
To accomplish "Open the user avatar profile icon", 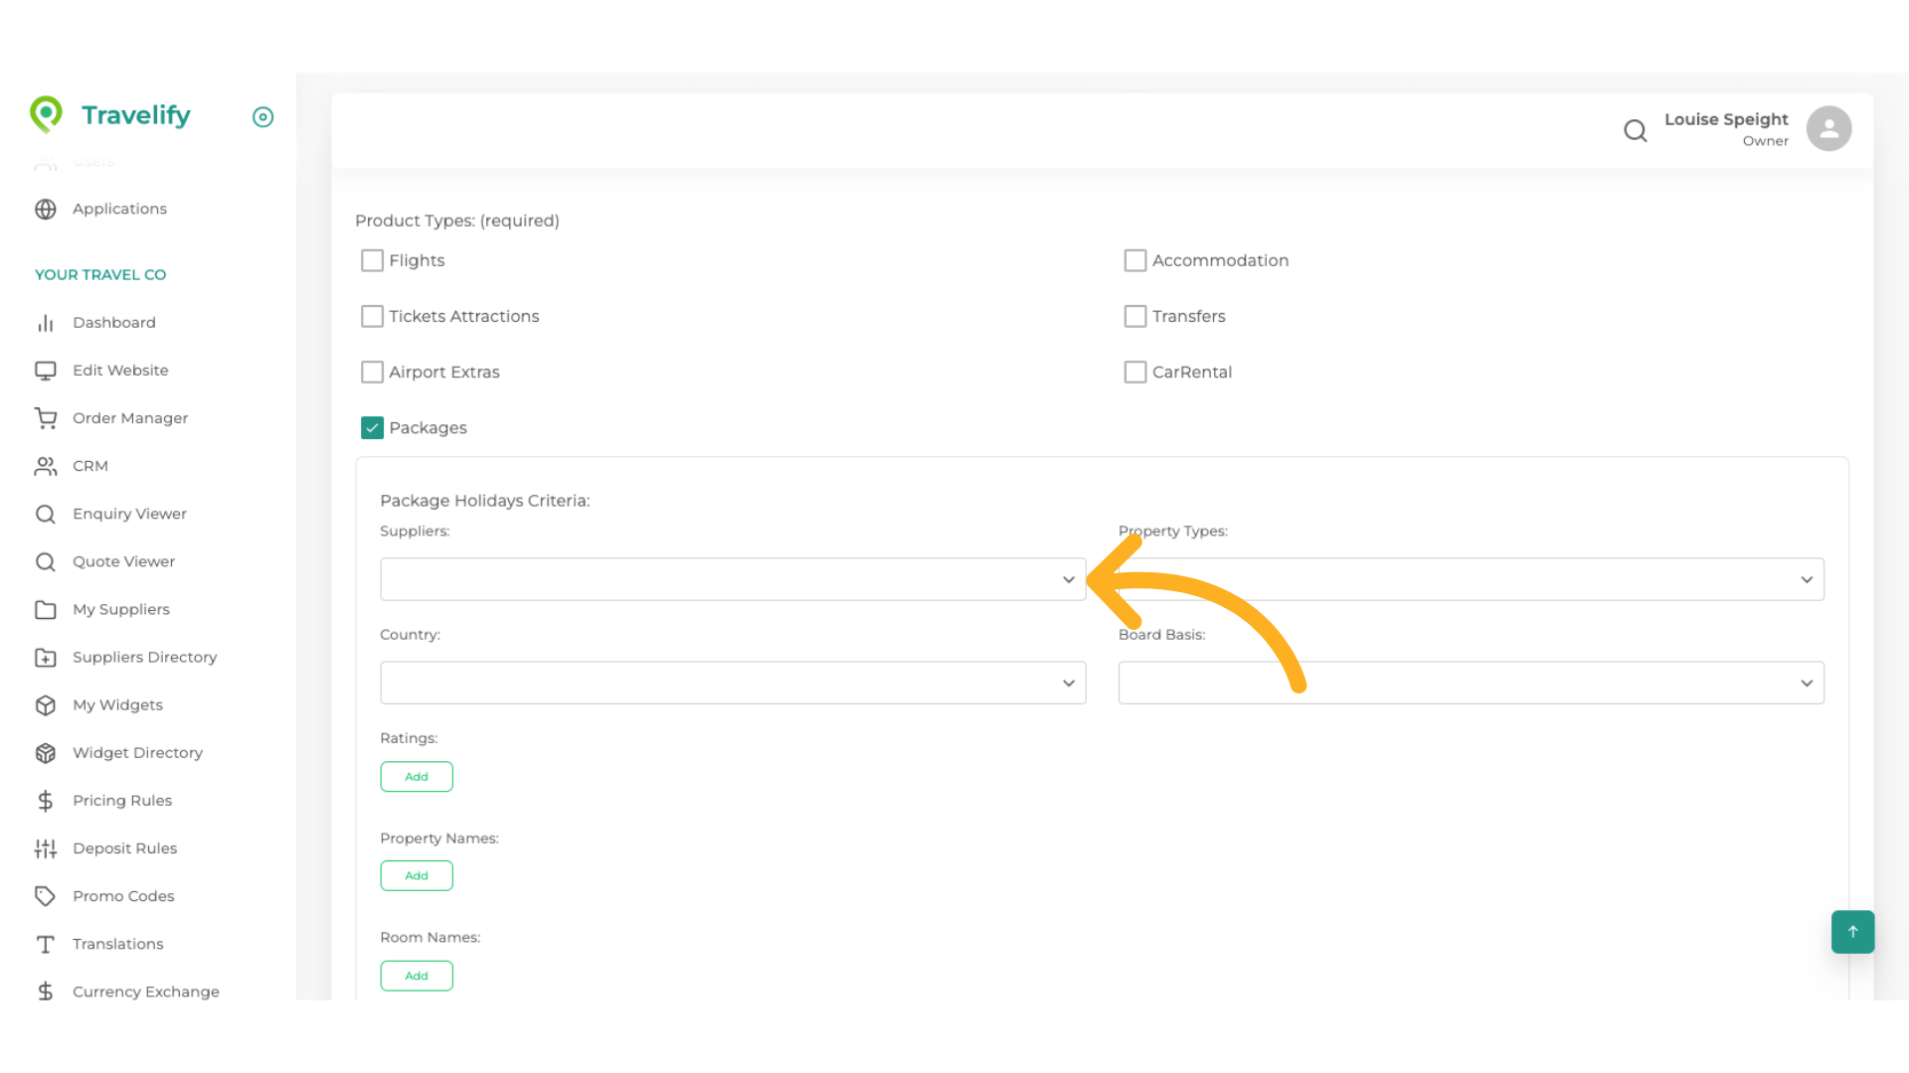I will click(1828, 129).
